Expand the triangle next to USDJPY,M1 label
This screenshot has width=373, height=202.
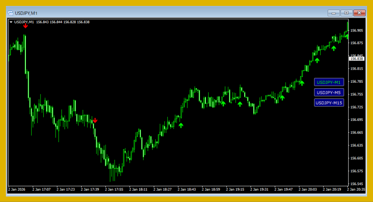coord(11,22)
